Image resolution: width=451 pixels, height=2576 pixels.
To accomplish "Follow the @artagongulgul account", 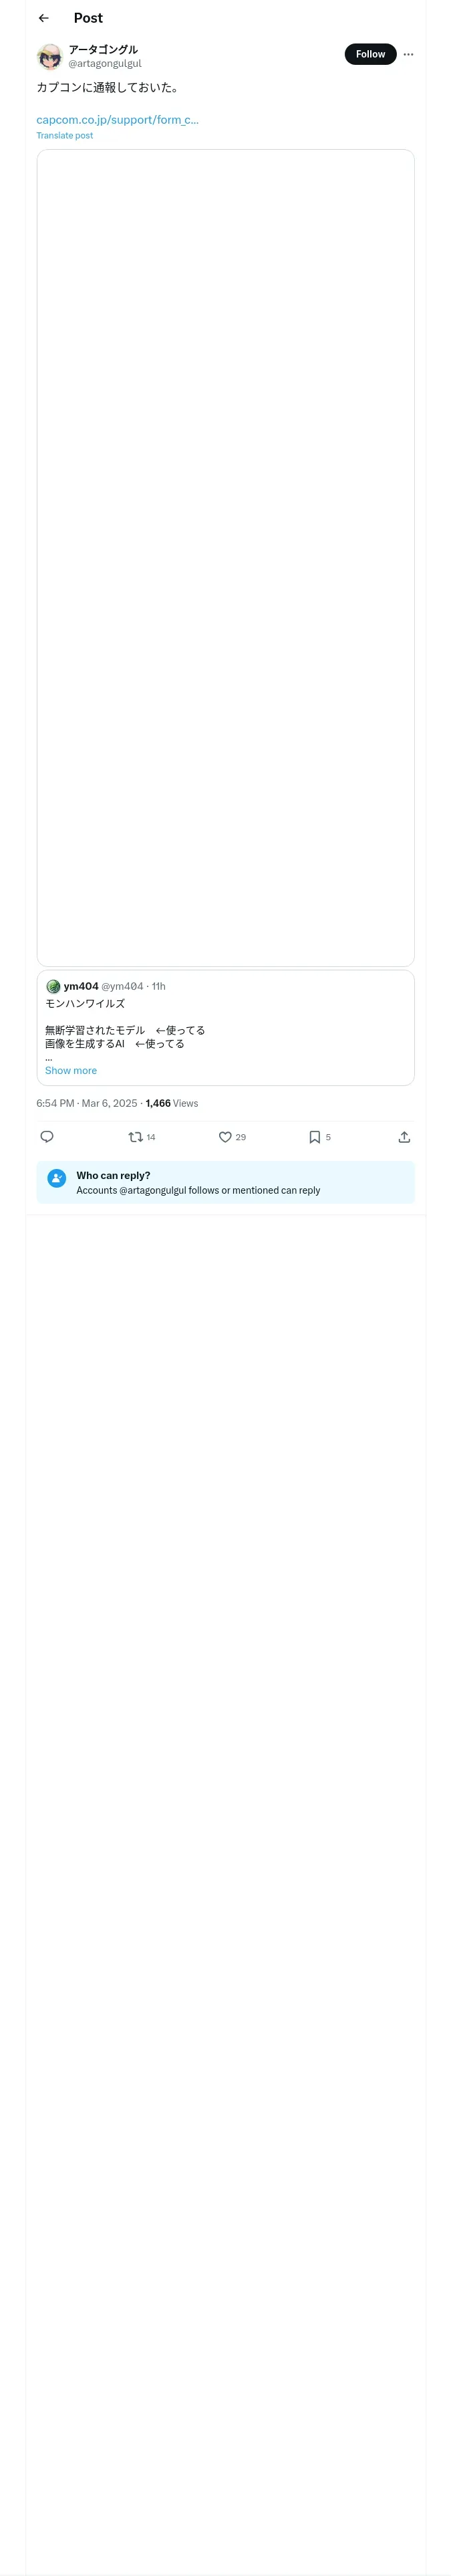I will (x=370, y=55).
